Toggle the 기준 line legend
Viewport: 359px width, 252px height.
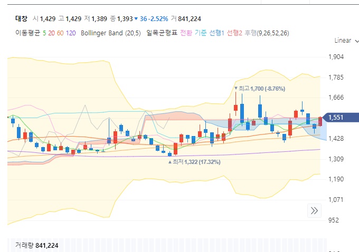coord(201,33)
